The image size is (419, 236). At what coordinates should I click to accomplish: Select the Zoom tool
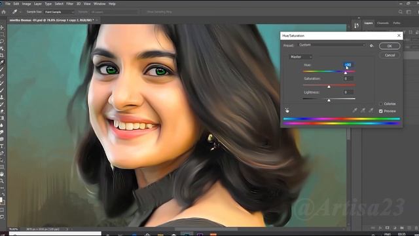point(2,181)
